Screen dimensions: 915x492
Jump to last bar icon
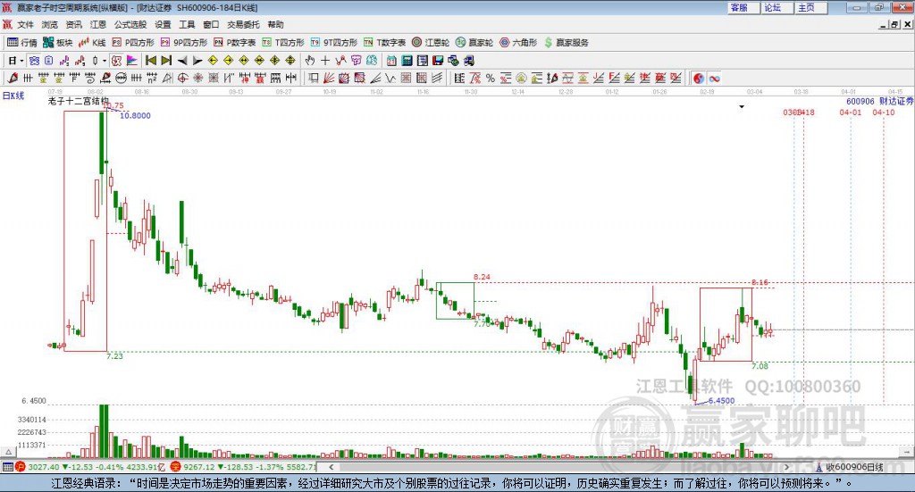coord(166,61)
